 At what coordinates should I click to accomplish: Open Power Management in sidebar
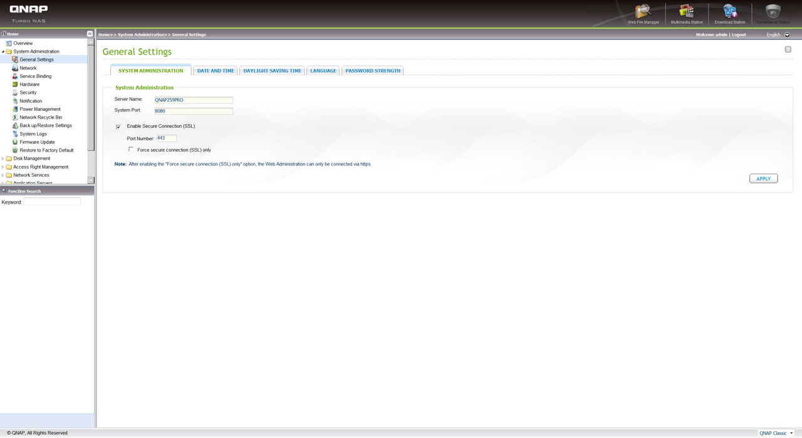40,109
